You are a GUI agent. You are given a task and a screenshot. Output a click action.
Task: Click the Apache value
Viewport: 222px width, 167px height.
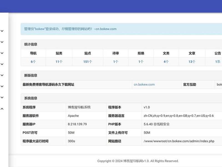click(x=73, y=116)
